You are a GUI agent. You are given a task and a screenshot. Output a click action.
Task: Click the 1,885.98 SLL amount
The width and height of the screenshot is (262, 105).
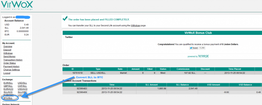pyautogui.click(x=161, y=88)
